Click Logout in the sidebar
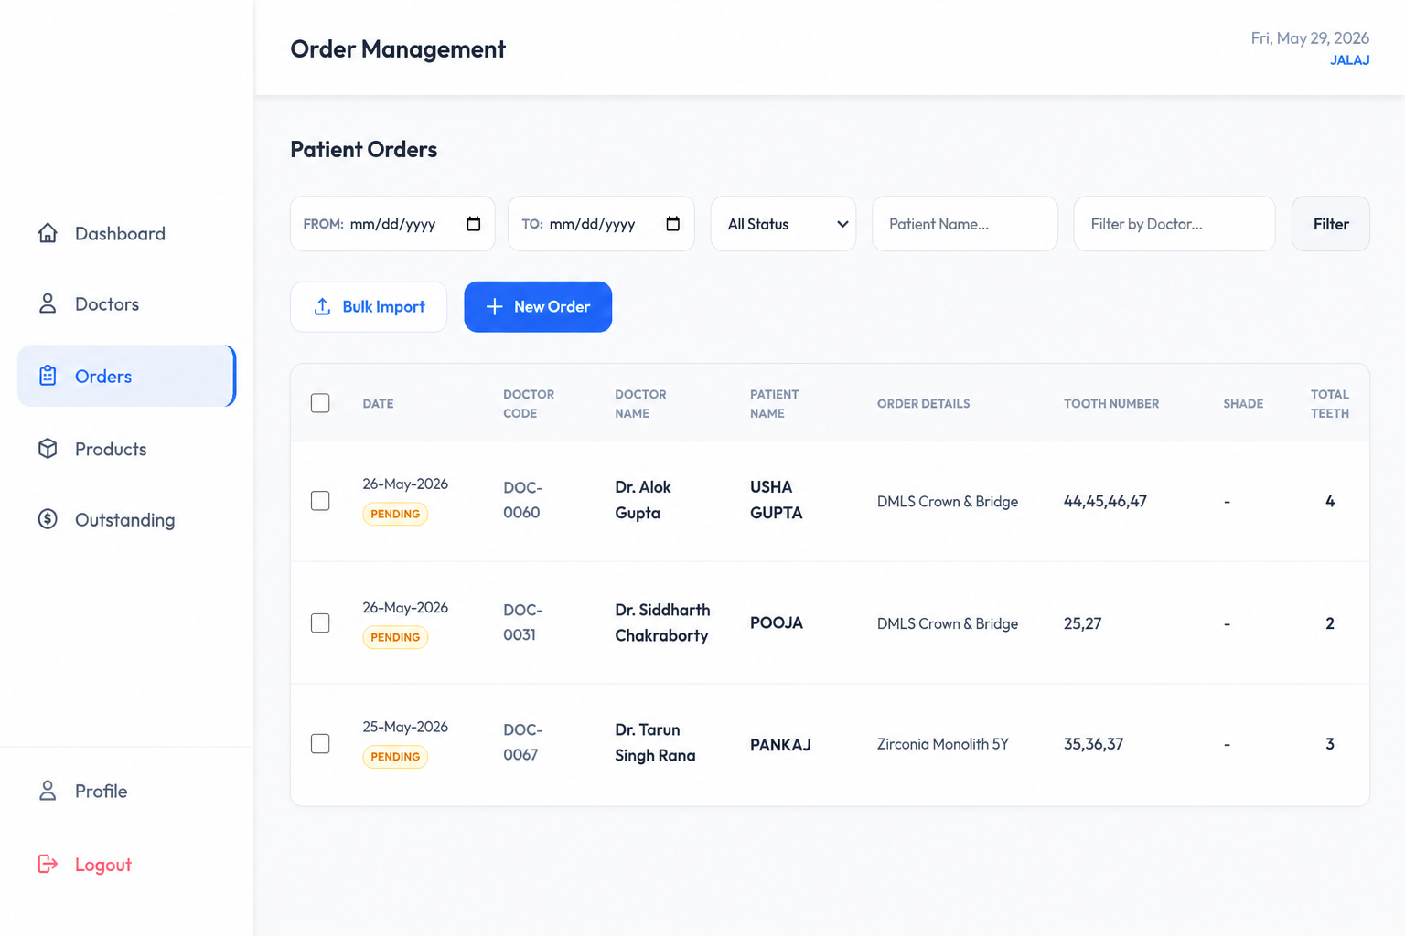This screenshot has height=936, width=1405. click(126, 864)
